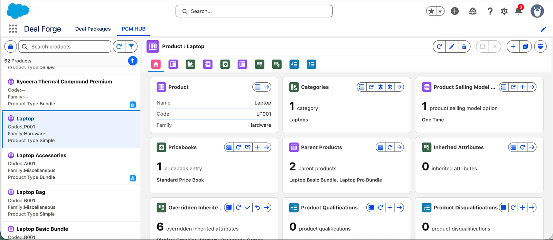Open the user avatar profile menu
The height and width of the screenshot is (240, 553).
537,11
